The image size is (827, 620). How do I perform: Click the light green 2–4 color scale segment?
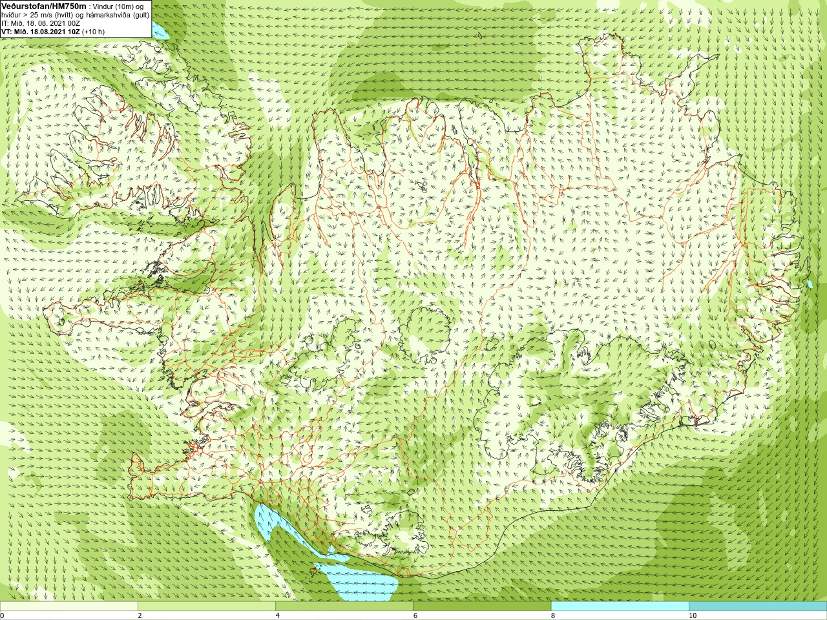(207, 606)
